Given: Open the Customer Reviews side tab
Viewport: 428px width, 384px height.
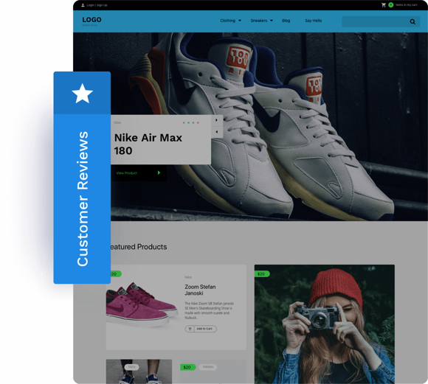Looking at the screenshot, I should [82, 178].
